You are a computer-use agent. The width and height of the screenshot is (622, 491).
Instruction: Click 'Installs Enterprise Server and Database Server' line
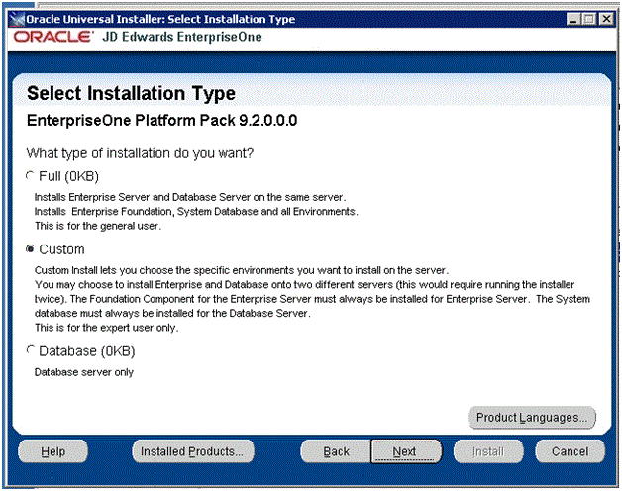(x=190, y=197)
